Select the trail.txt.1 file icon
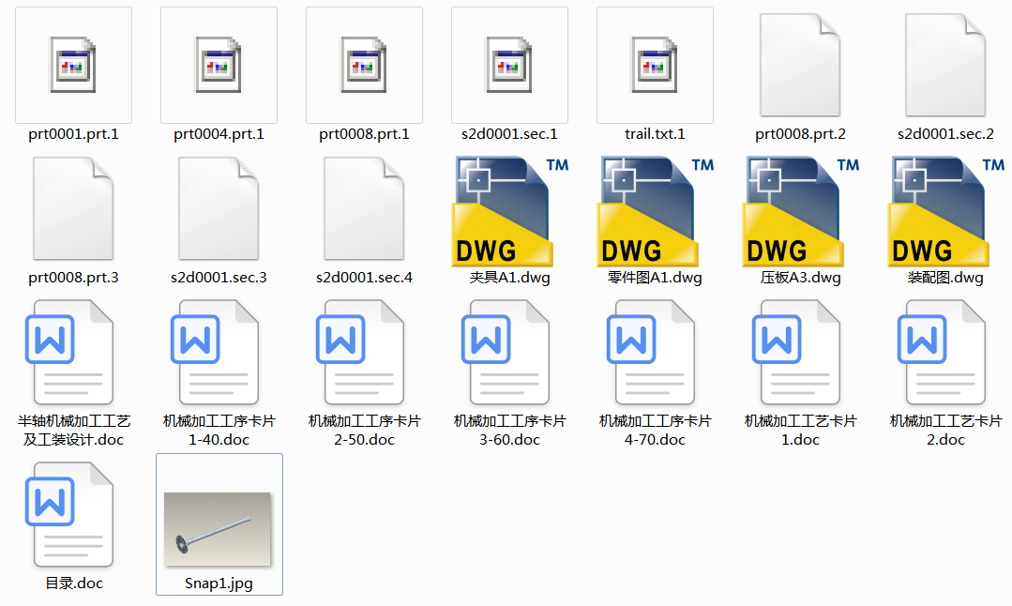 (655, 65)
